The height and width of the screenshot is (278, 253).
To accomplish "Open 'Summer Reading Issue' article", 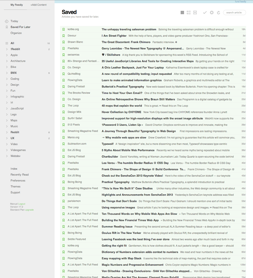I will [x=117, y=226].
